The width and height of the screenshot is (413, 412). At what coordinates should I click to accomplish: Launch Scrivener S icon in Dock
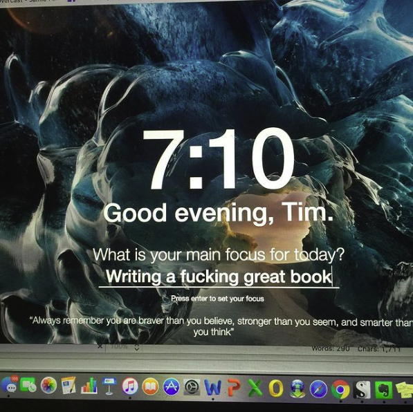tap(362, 390)
